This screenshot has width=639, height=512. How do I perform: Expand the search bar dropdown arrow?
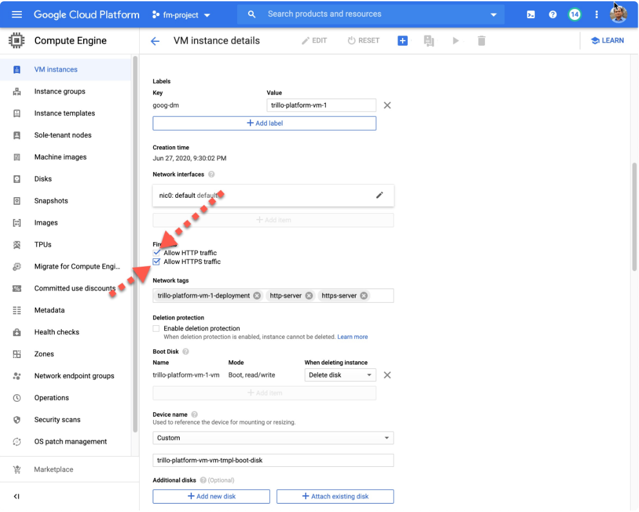tap(493, 15)
